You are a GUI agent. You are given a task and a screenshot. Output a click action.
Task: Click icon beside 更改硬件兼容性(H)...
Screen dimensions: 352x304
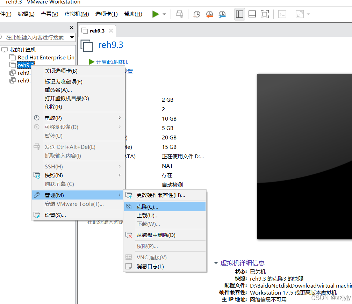tap(129, 195)
